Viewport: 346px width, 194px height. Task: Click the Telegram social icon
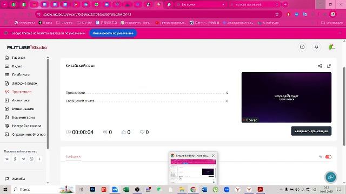coord(23,159)
